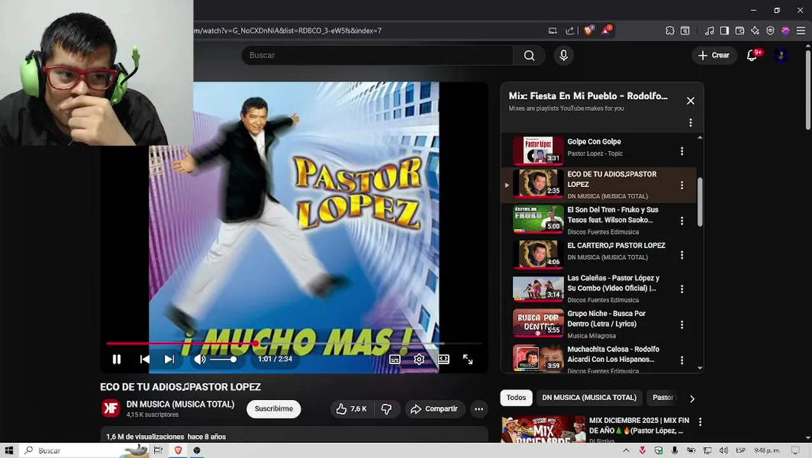
Task: Focus the YouTube Buscar search field
Action: tap(377, 55)
